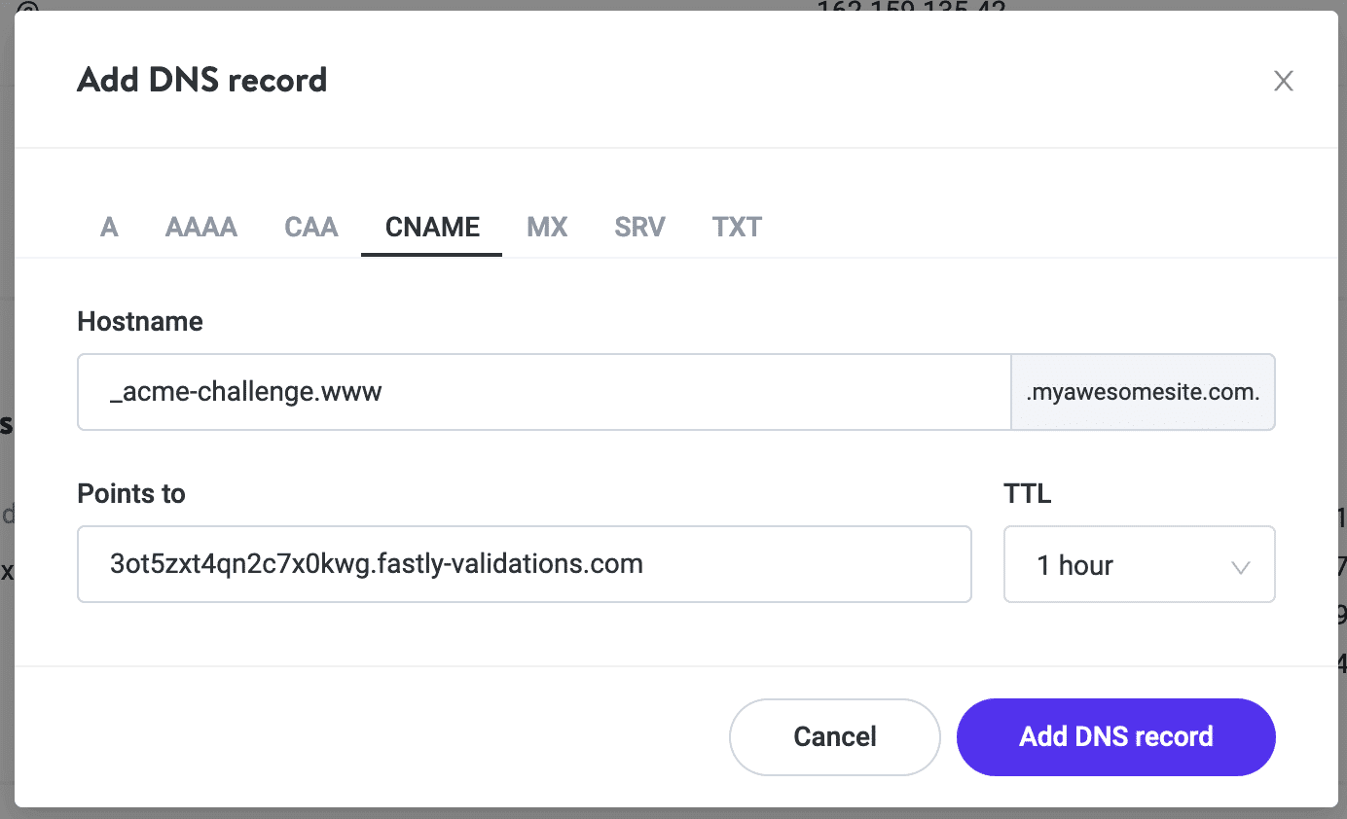
Task: Click the Cancel button
Action: [834, 736]
